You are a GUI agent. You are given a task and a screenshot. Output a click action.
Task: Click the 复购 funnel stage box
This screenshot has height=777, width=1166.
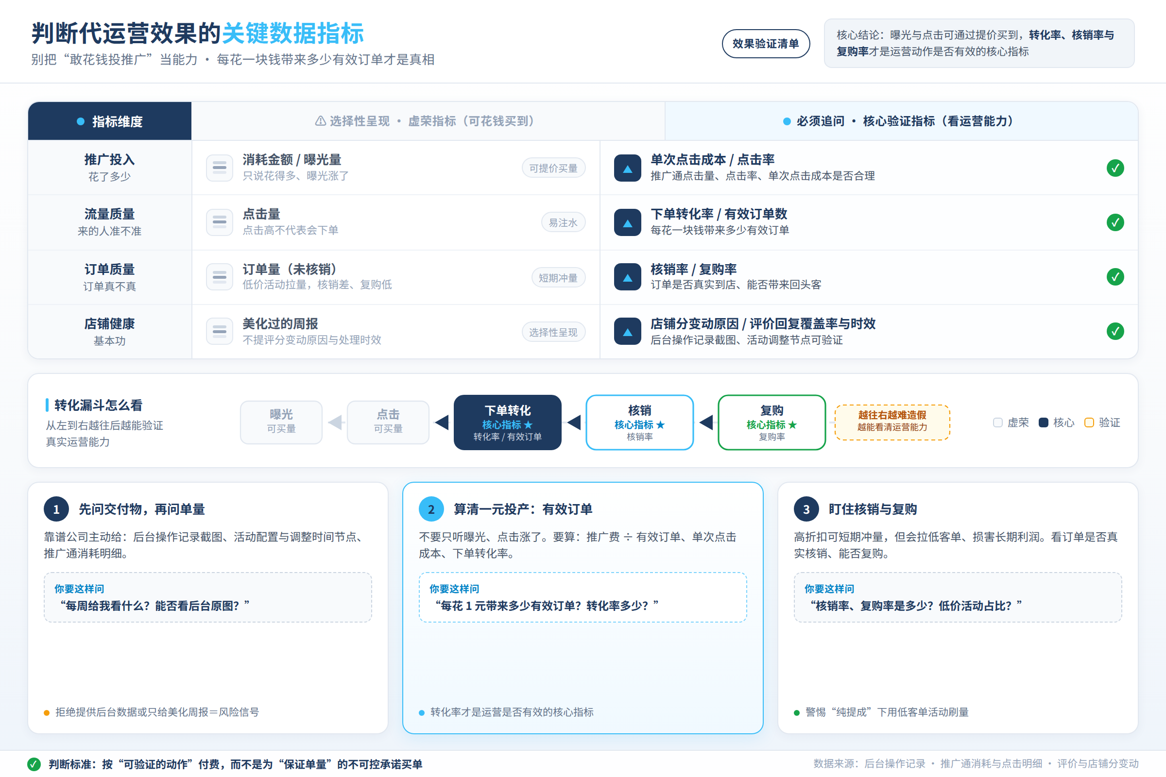[772, 422]
